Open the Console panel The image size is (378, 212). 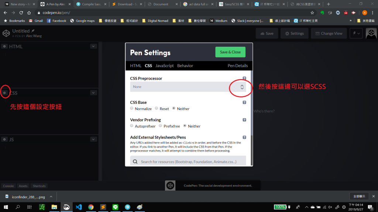8,186
